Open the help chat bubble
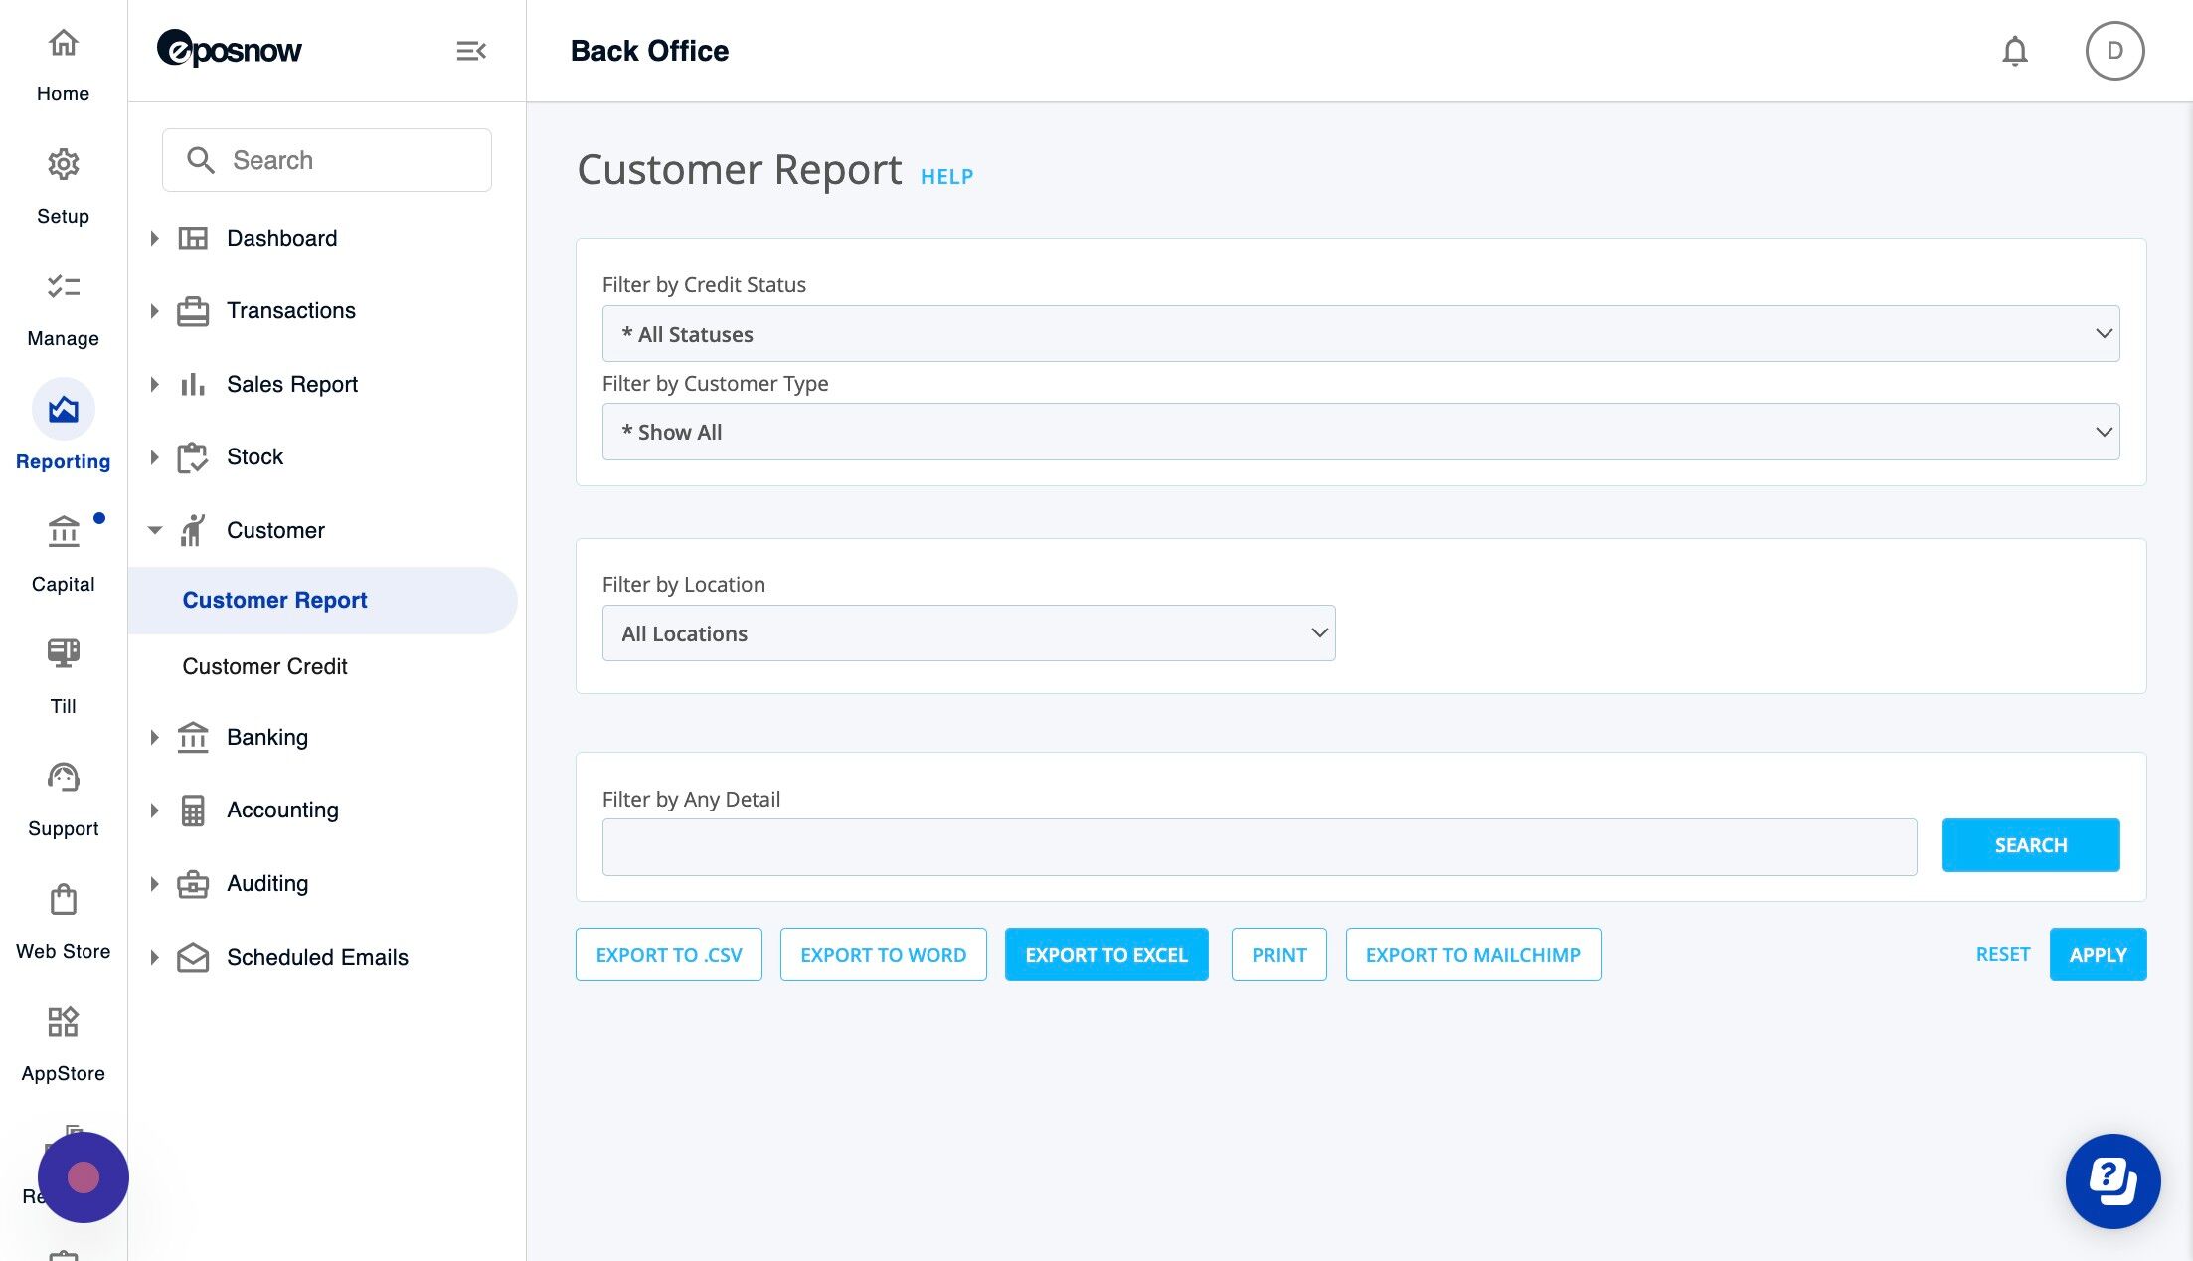The width and height of the screenshot is (2193, 1261). 2112,1180
